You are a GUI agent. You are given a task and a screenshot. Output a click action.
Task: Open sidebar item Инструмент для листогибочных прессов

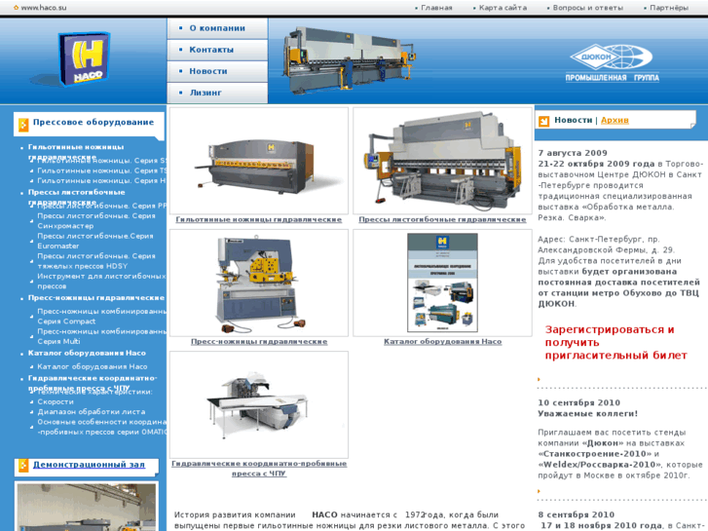pyautogui.click(x=101, y=282)
